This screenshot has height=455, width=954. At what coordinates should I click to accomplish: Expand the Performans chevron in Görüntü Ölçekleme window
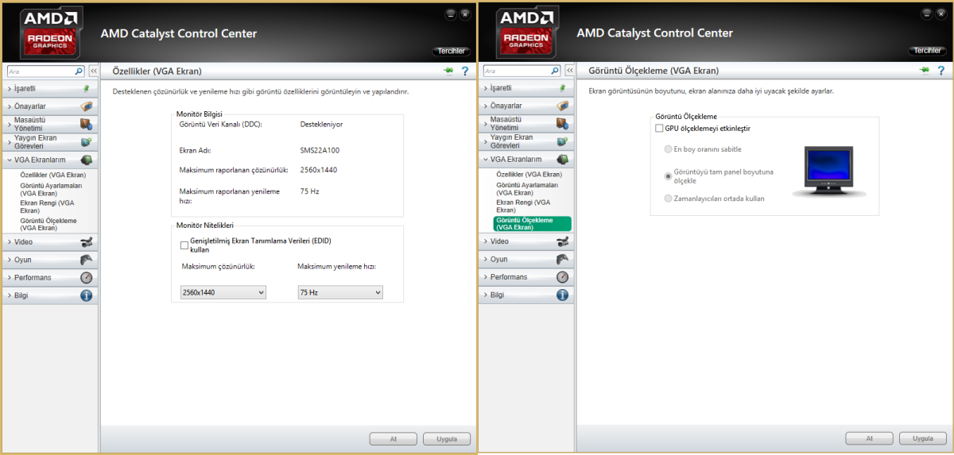[x=485, y=277]
